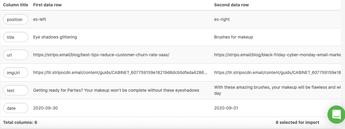
Task: Select the 'Eye shadows glittering' title cell
Action: 55,37
